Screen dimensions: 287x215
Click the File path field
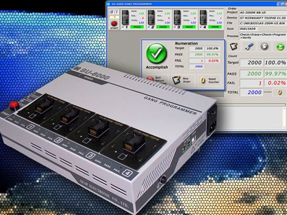pos(263,23)
